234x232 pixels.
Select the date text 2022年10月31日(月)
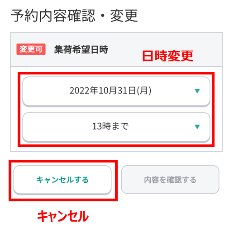(x=110, y=91)
